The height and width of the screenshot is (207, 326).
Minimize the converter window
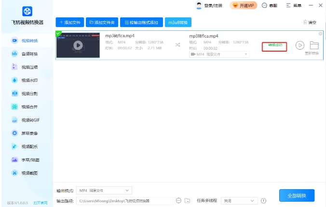pos(311,5)
